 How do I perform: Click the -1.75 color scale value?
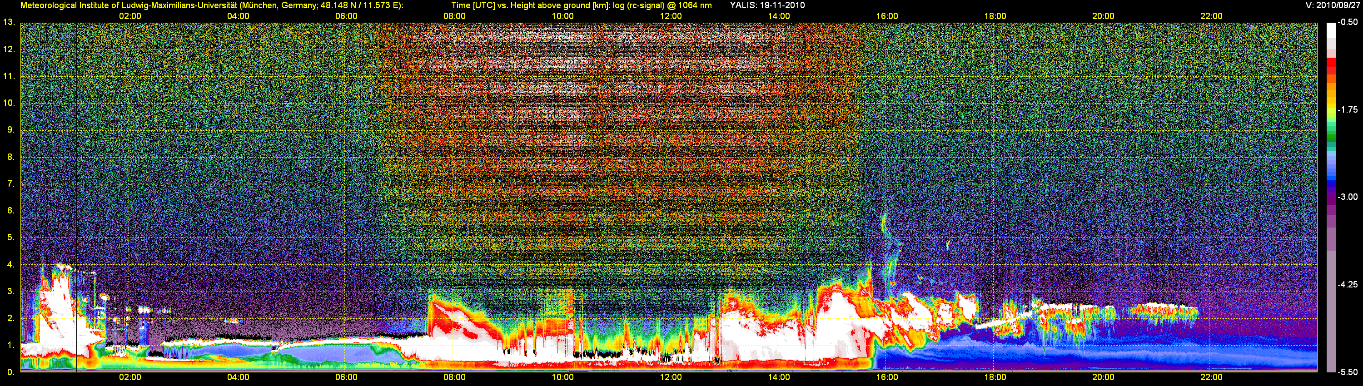pos(1348,109)
